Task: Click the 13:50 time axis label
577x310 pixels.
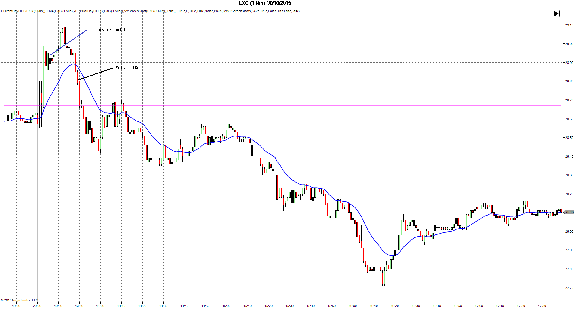Action: [x=79, y=306]
